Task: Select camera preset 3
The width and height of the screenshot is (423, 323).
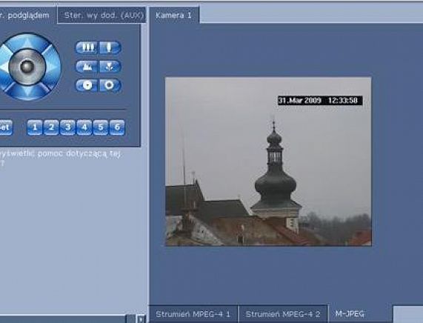Action: click(67, 127)
